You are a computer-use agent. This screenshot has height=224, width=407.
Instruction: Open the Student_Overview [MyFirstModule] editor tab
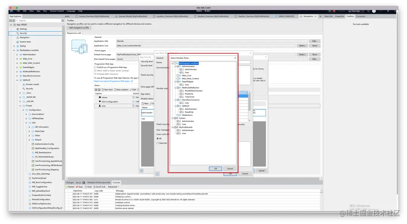point(213,16)
